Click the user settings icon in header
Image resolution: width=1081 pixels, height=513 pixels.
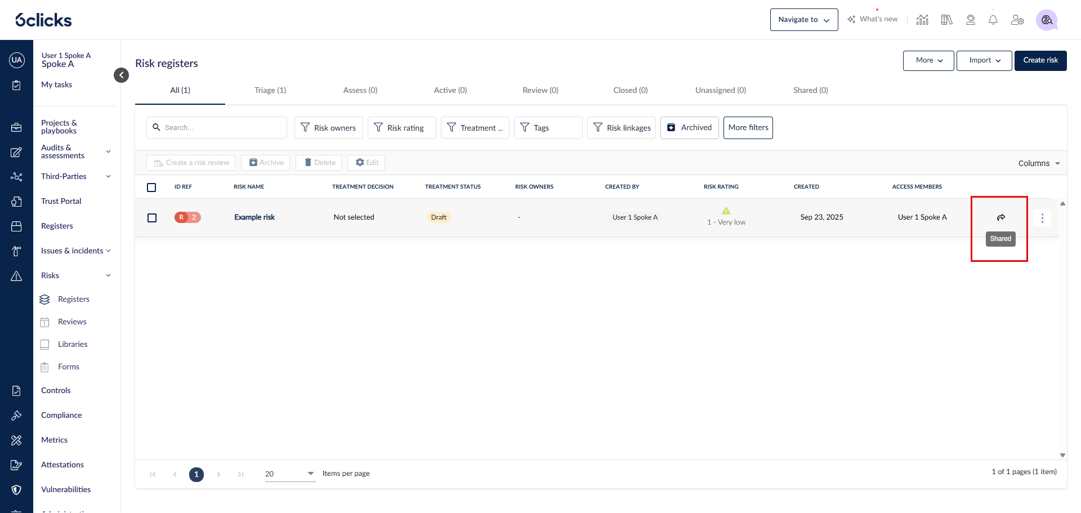[x=1017, y=20]
